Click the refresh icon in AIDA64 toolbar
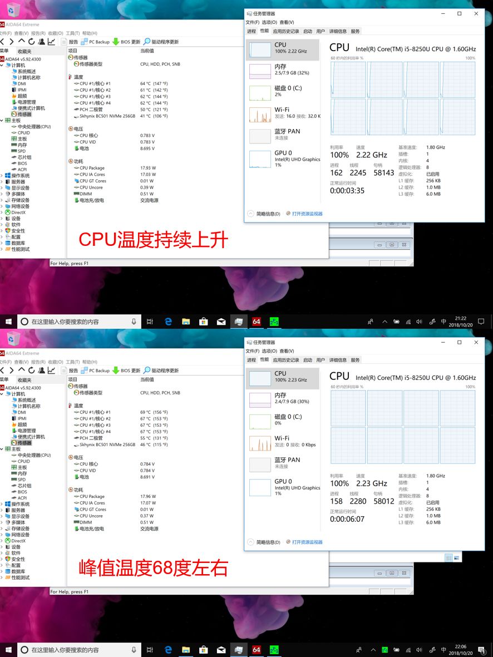The height and width of the screenshot is (657, 493). point(31,42)
